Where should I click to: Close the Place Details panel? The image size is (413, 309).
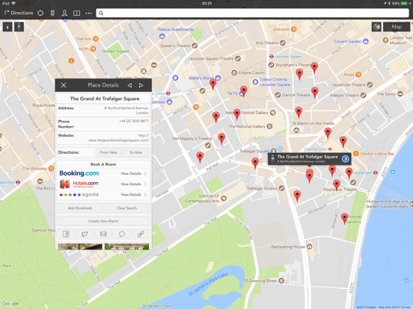coord(64,85)
